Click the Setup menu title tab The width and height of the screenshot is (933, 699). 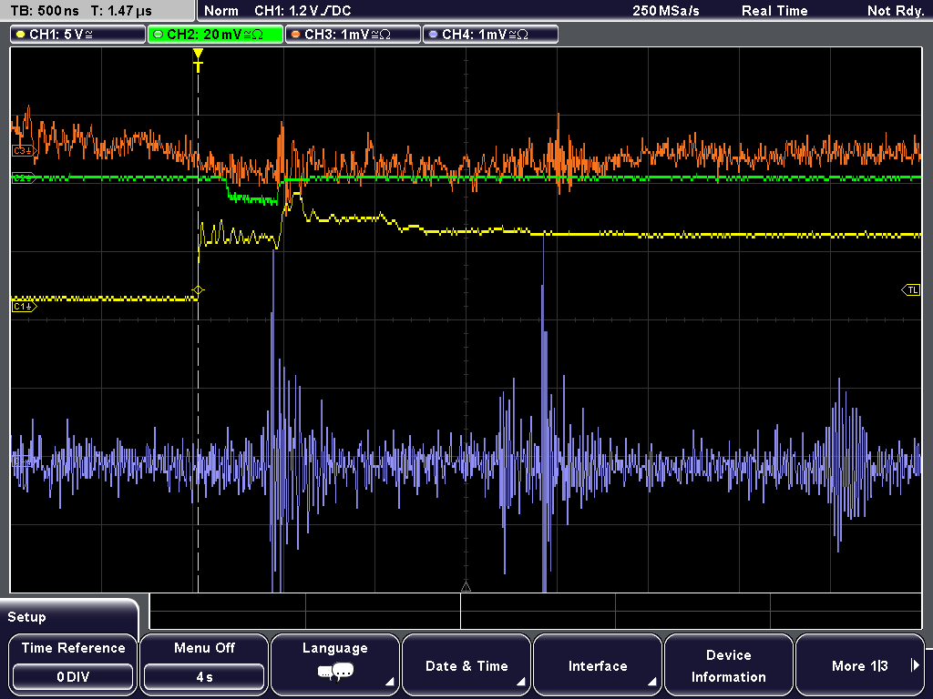click(x=69, y=617)
